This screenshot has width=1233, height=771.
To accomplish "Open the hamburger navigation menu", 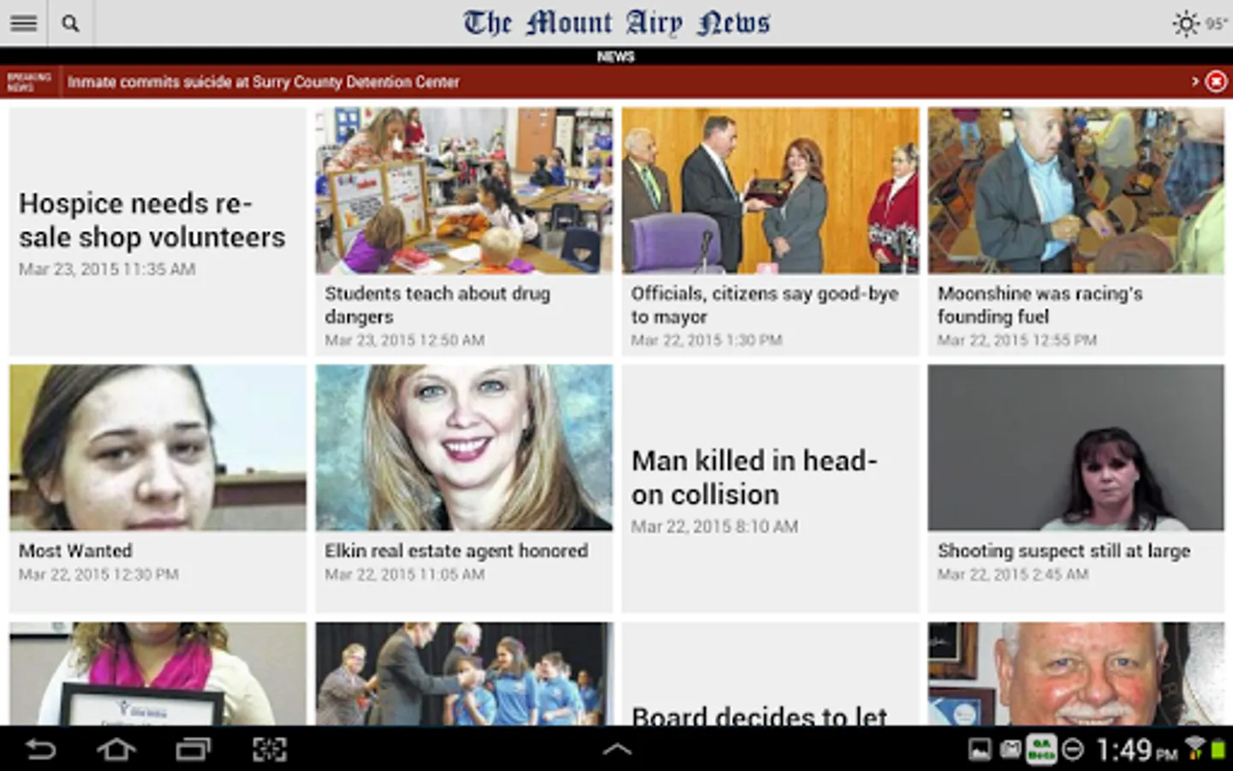I will (x=23, y=23).
